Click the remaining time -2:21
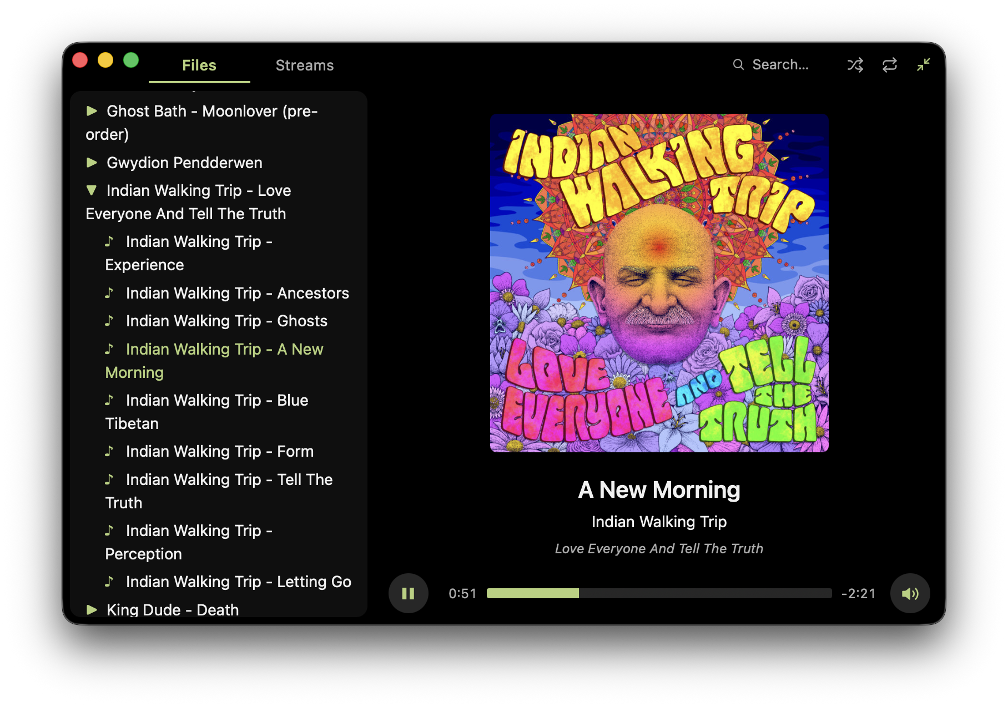Image resolution: width=1008 pixels, height=707 pixels. pyautogui.click(x=859, y=594)
